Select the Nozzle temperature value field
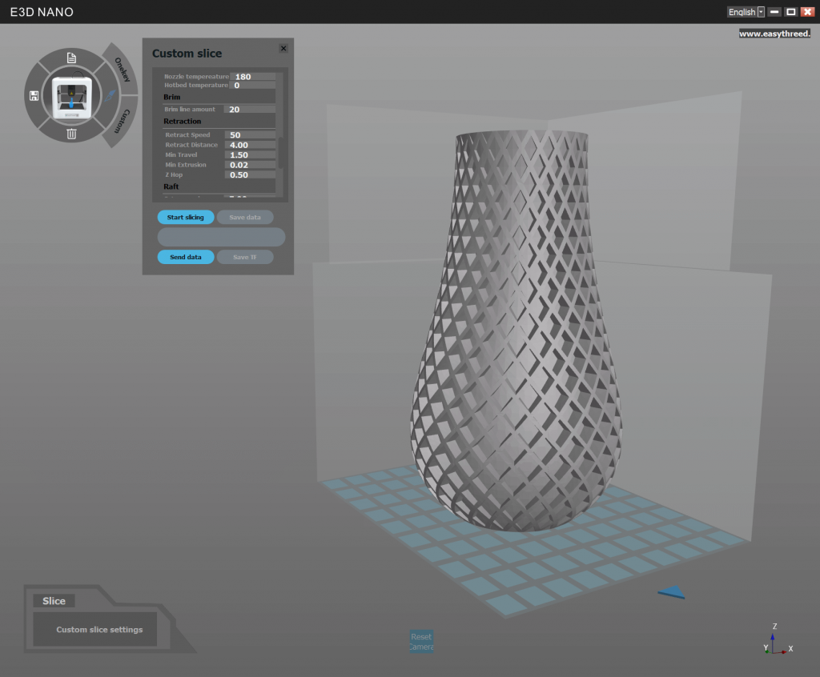The height and width of the screenshot is (677, 820). [x=254, y=76]
